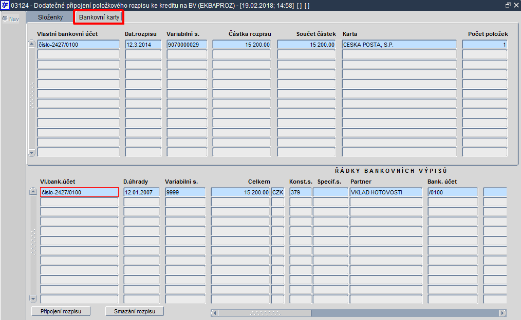The height and width of the screenshot is (320, 521).
Task: Click the Partner field VKLAD HOTOVOSTI
Action: coord(386,192)
